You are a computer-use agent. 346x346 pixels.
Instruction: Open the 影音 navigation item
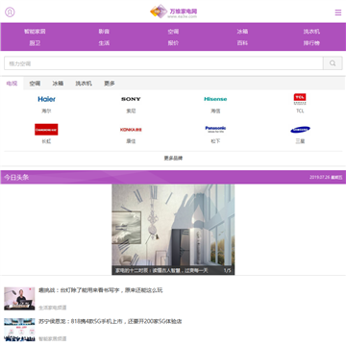click(x=104, y=32)
